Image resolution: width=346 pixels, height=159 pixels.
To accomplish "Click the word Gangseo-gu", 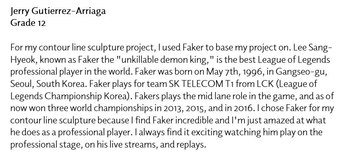I will (299, 73).
